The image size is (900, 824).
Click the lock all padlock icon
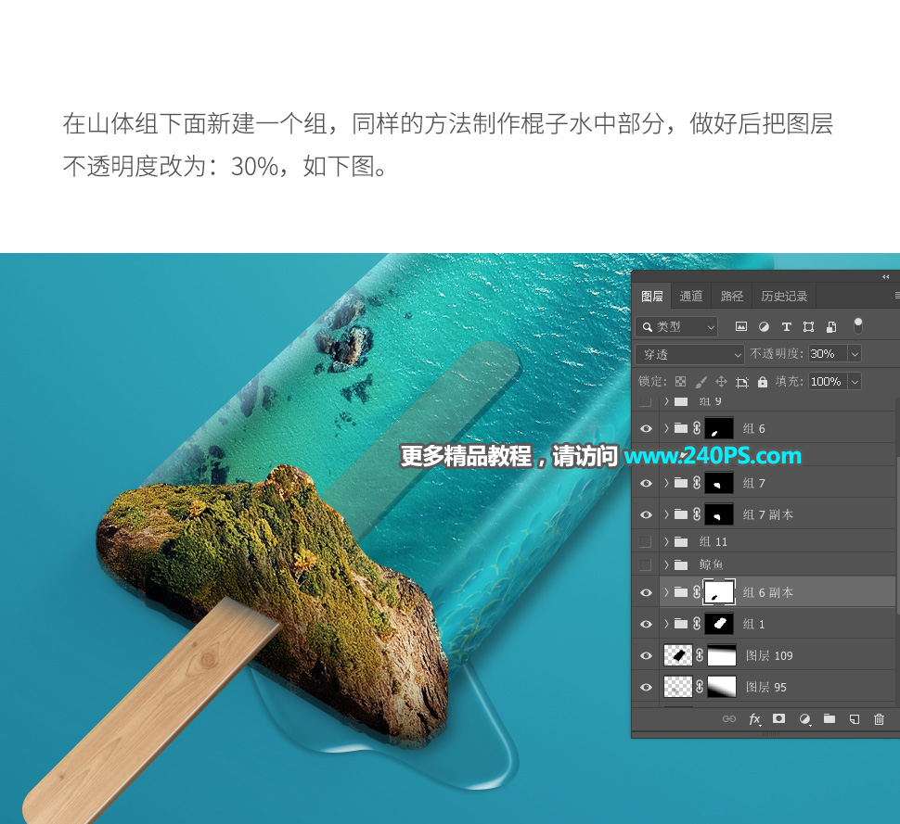tap(763, 382)
